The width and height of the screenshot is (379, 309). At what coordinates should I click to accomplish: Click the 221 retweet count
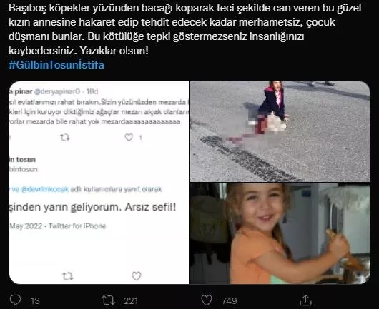tap(131, 301)
